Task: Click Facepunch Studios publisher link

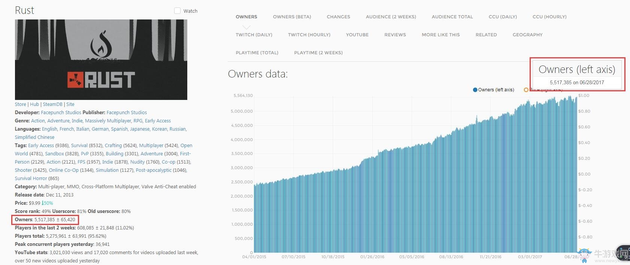Action: click(127, 113)
